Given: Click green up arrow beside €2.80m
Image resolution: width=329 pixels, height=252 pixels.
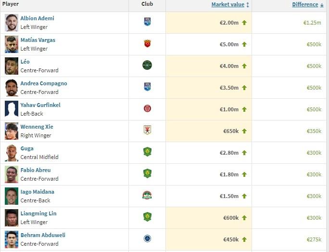Looking at the screenshot, I should (x=244, y=153).
